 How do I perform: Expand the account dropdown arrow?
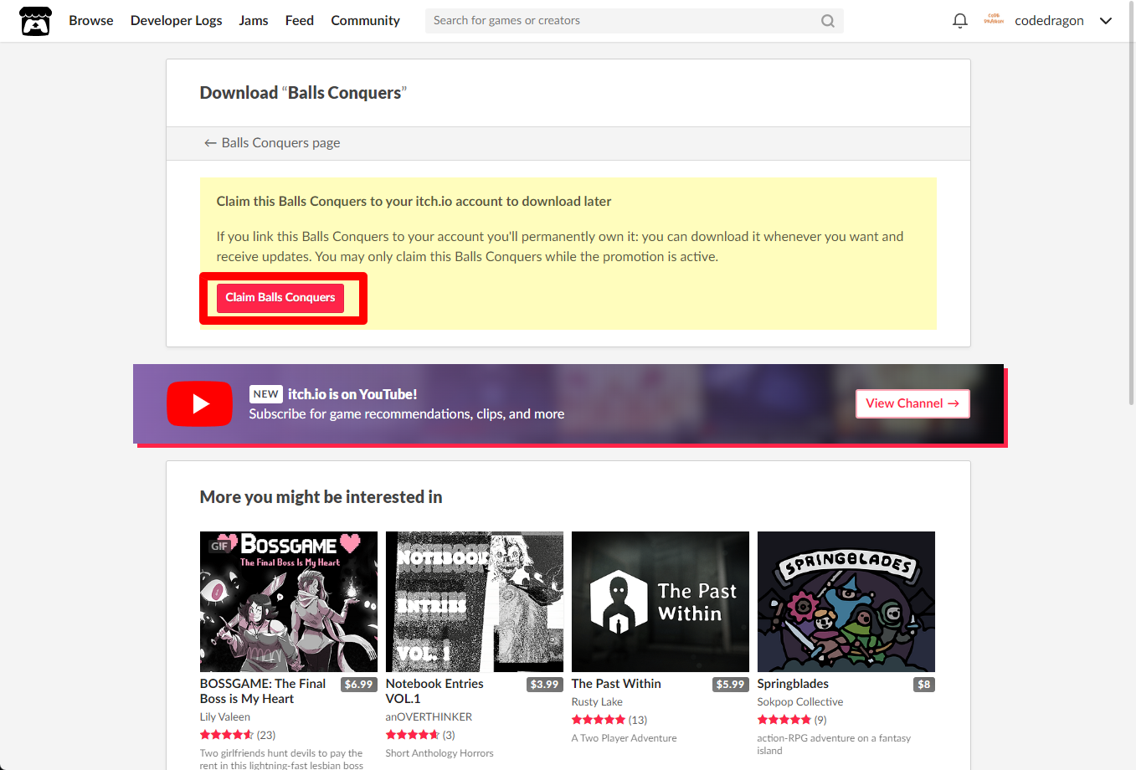(x=1106, y=21)
